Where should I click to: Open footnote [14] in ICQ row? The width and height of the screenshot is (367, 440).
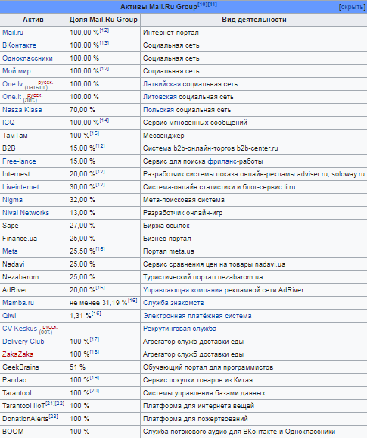point(104,120)
